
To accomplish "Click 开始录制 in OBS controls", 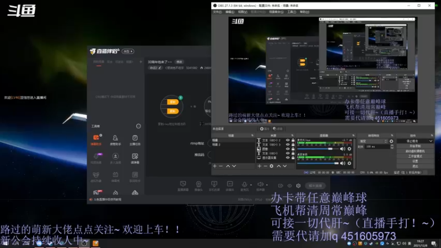I will pos(415,146).
